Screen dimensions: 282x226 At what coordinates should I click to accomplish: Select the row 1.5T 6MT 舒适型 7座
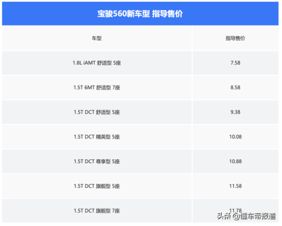point(97,87)
